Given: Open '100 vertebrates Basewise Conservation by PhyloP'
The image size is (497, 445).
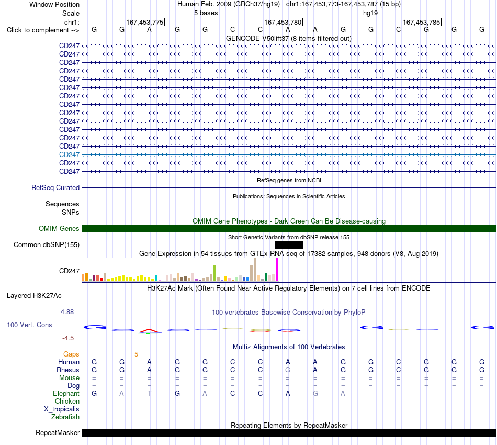Looking at the screenshot, I should 289,313.
